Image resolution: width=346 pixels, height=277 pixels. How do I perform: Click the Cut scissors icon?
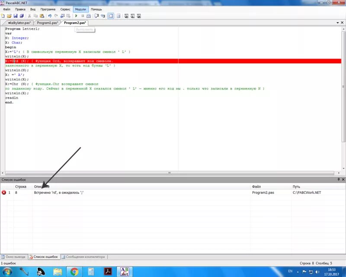point(29,16)
